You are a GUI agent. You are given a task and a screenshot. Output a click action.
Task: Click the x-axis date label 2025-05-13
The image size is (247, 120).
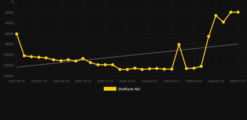pos(17,81)
